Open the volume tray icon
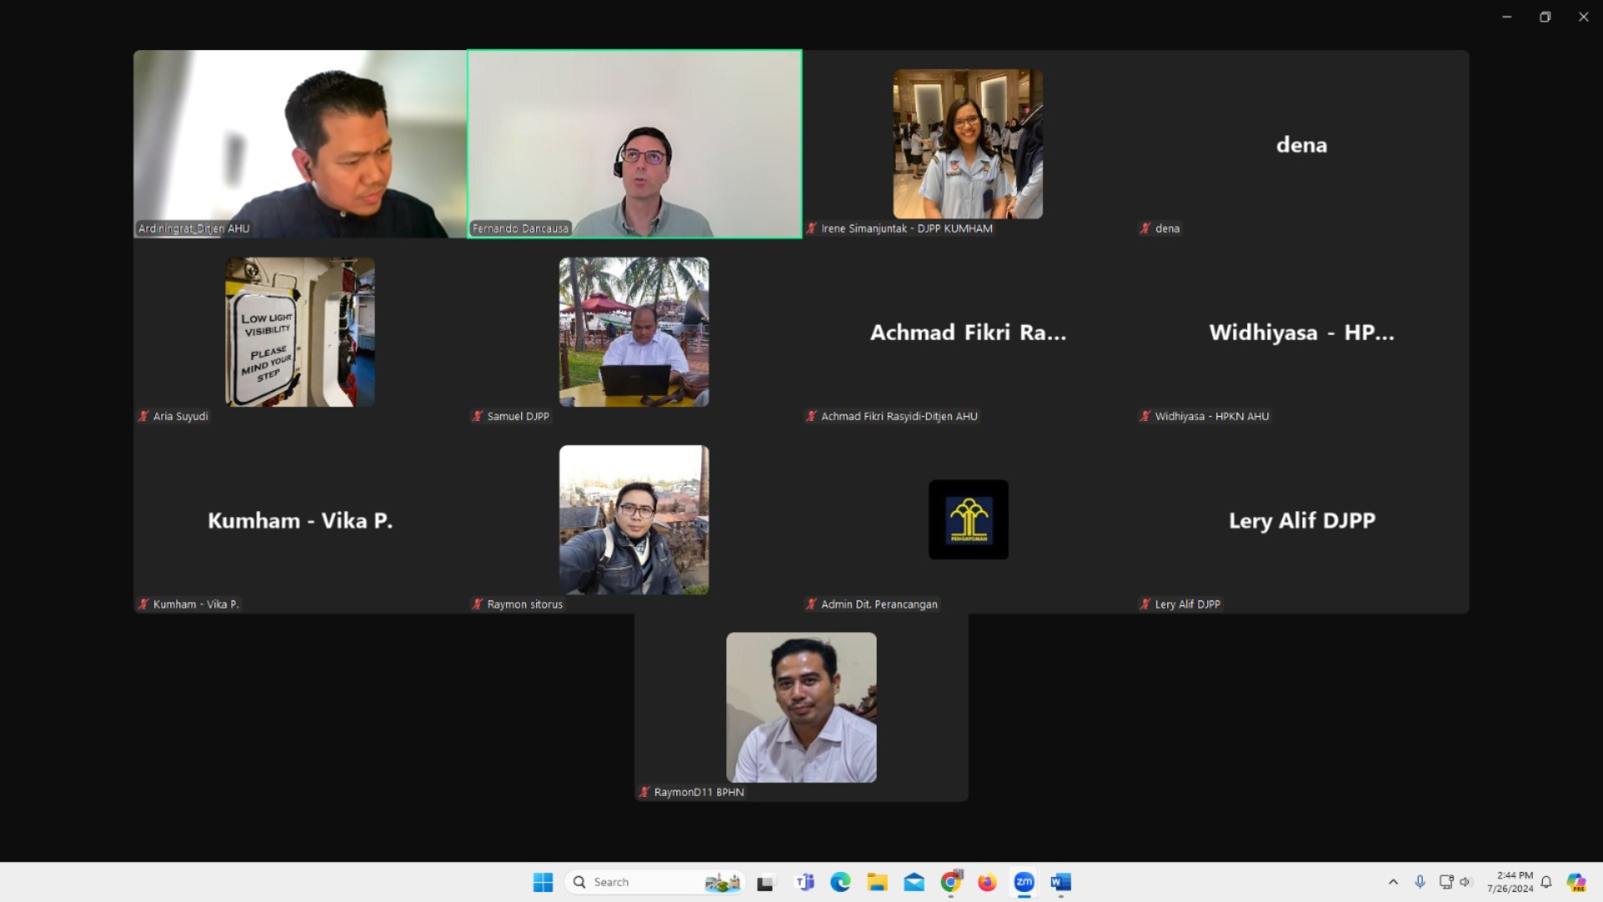Screen dimensions: 1603x902 1465,882
